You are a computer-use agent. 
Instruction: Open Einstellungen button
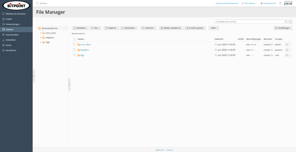click(283, 28)
